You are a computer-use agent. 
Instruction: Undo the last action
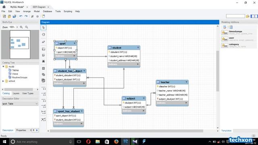tap(21, 16)
